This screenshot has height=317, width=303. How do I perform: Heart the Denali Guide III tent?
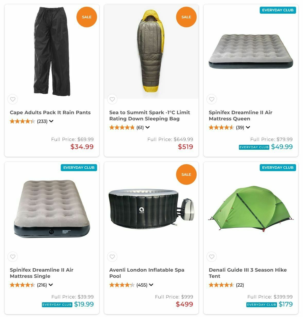(212, 257)
